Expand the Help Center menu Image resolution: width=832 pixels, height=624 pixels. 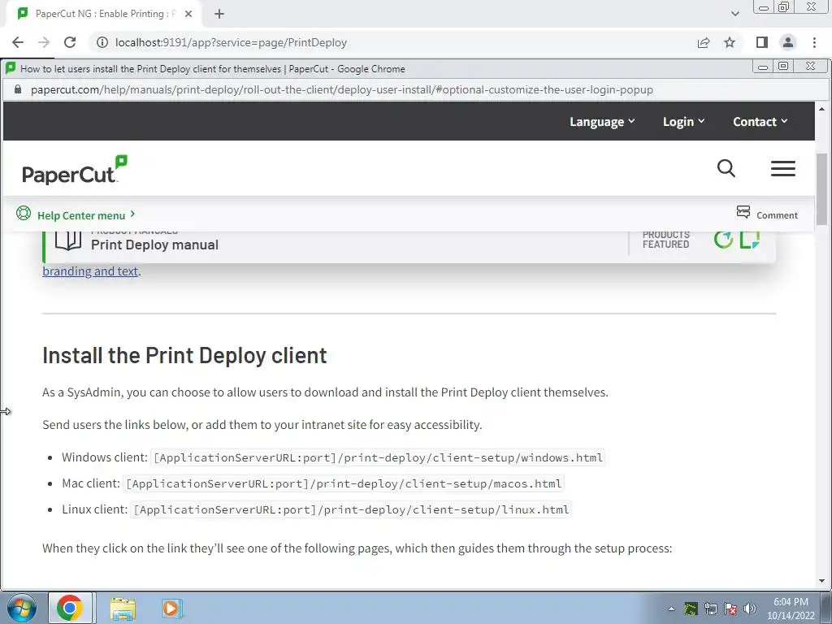pyautogui.click(x=86, y=214)
